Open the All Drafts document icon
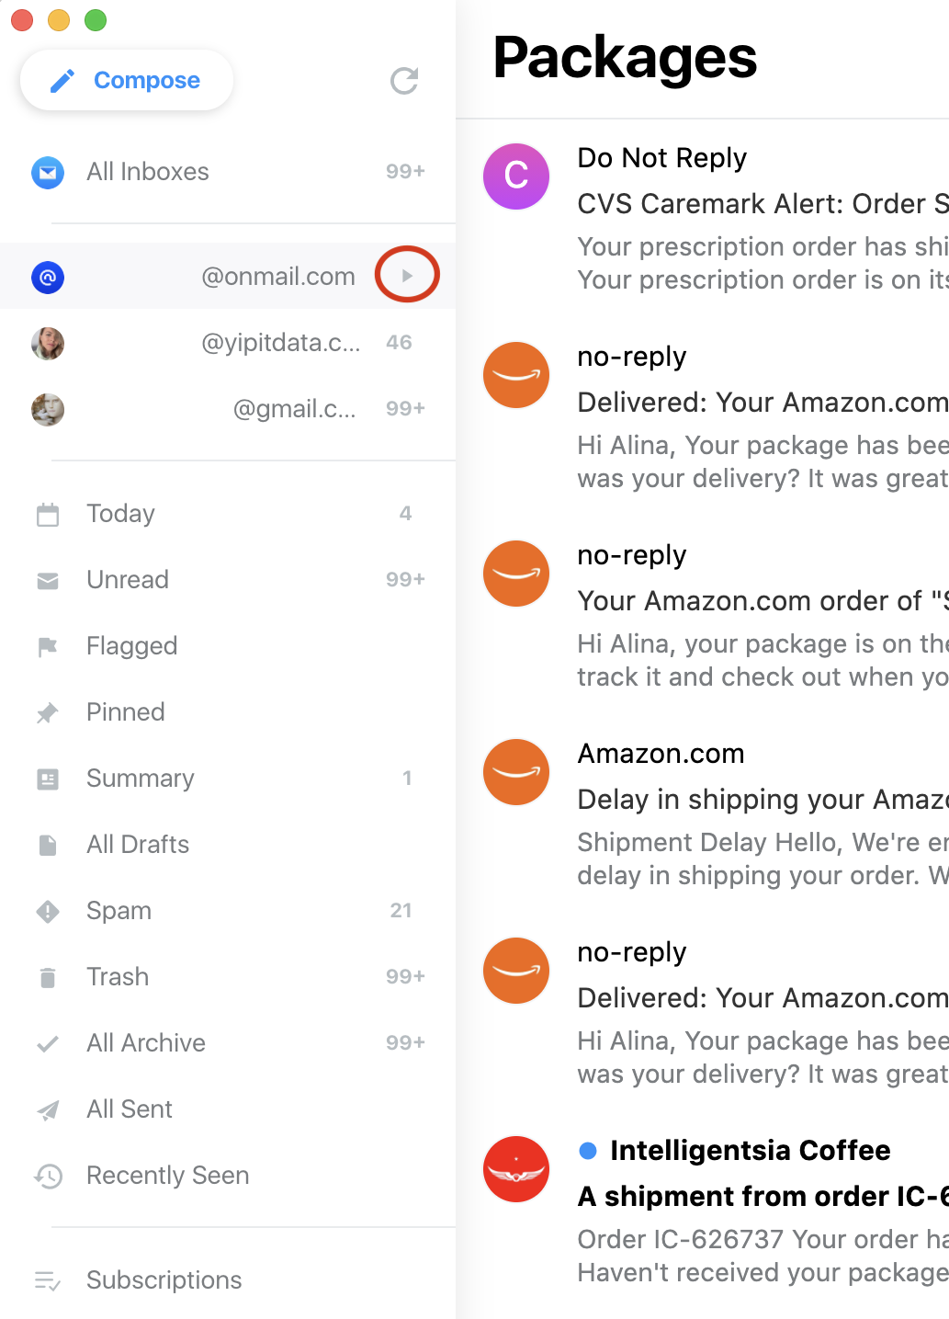 (x=48, y=846)
